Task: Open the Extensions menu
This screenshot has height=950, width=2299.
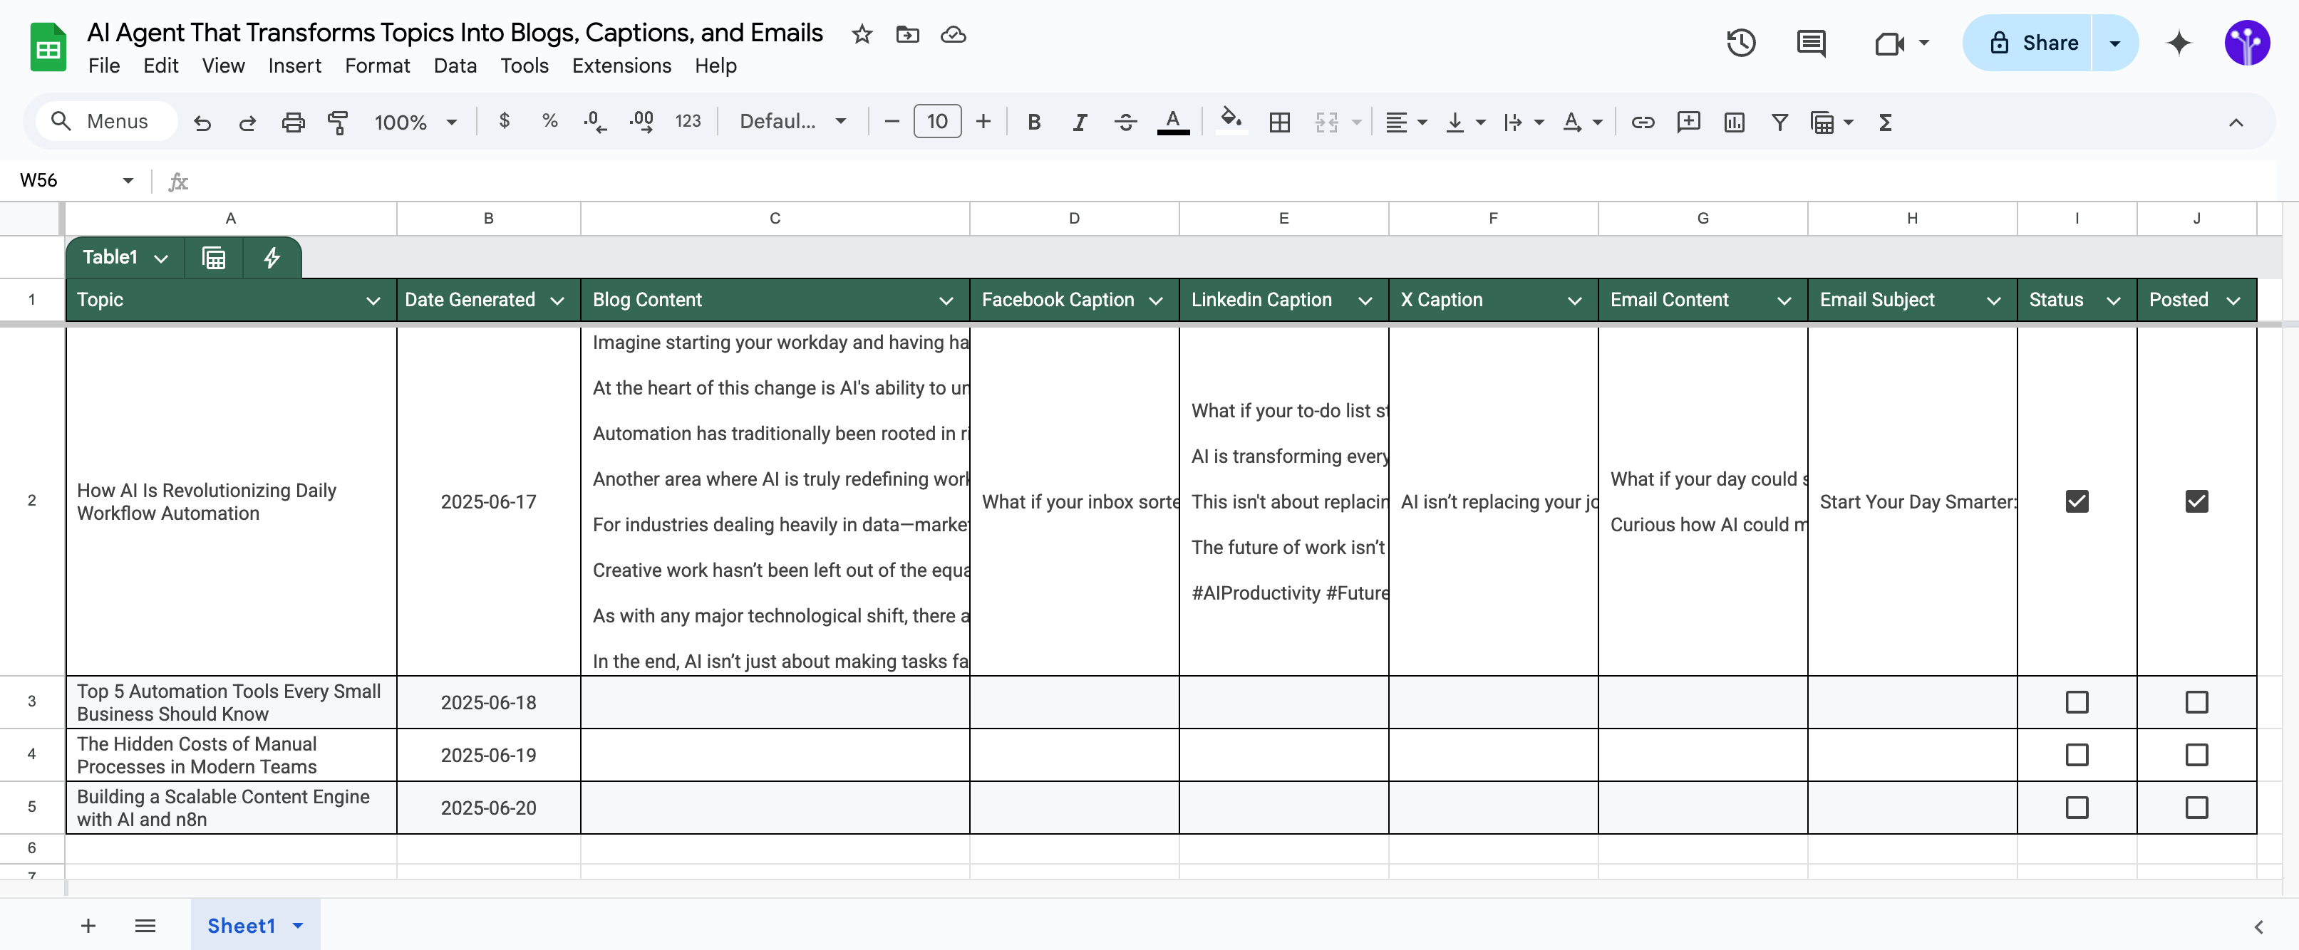Action: coord(621,66)
